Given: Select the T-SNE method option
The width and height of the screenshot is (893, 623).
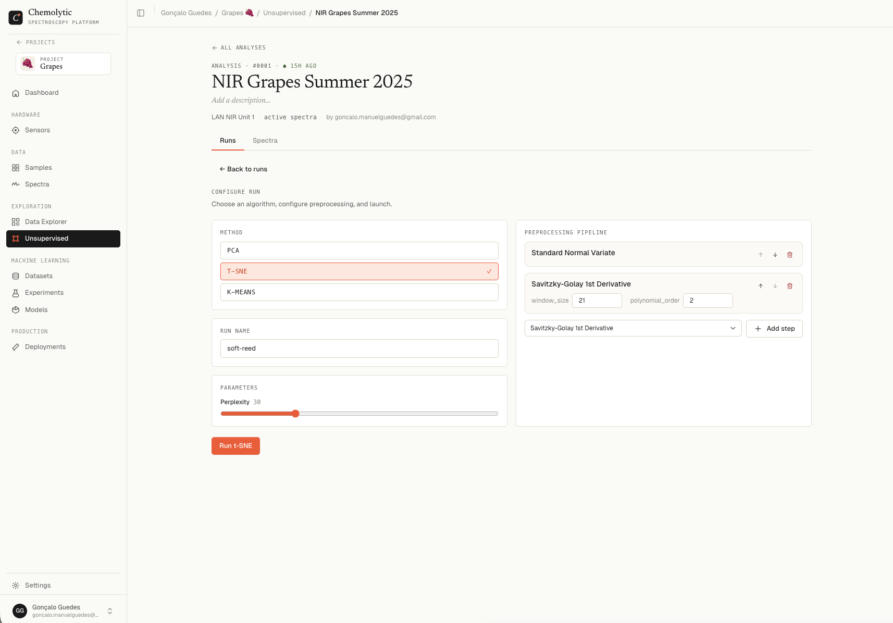Looking at the screenshot, I should [x=359, y=271].
